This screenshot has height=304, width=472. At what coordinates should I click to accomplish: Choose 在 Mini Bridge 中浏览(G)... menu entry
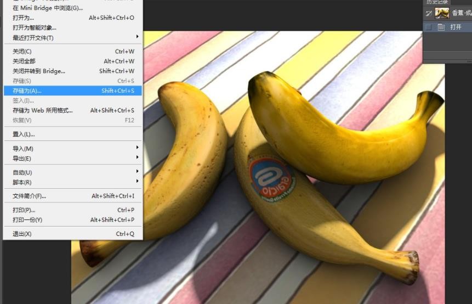tap(72, 8)
